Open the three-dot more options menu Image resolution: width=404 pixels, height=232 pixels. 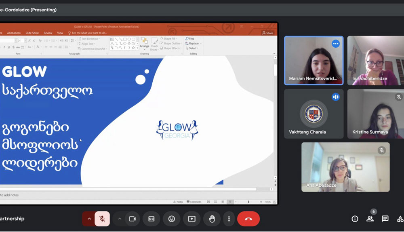[x=229, y=219]
